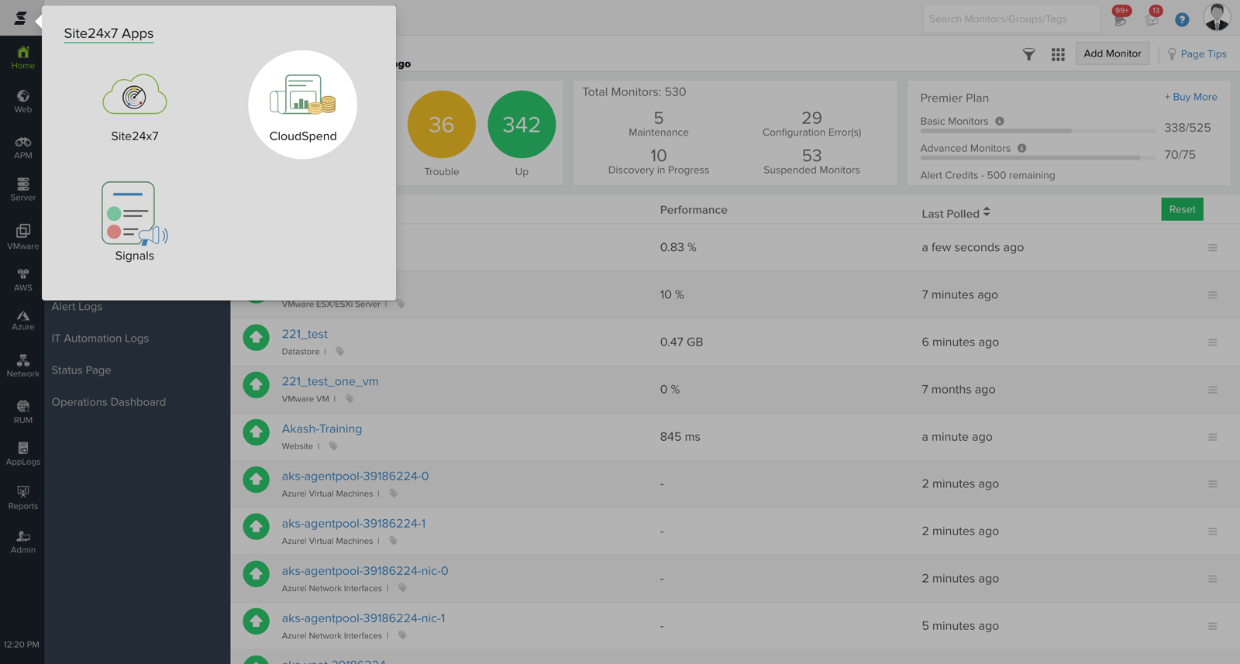Open the Web section in sidebar
The image size is (1240, 664).
coord(23,101)
